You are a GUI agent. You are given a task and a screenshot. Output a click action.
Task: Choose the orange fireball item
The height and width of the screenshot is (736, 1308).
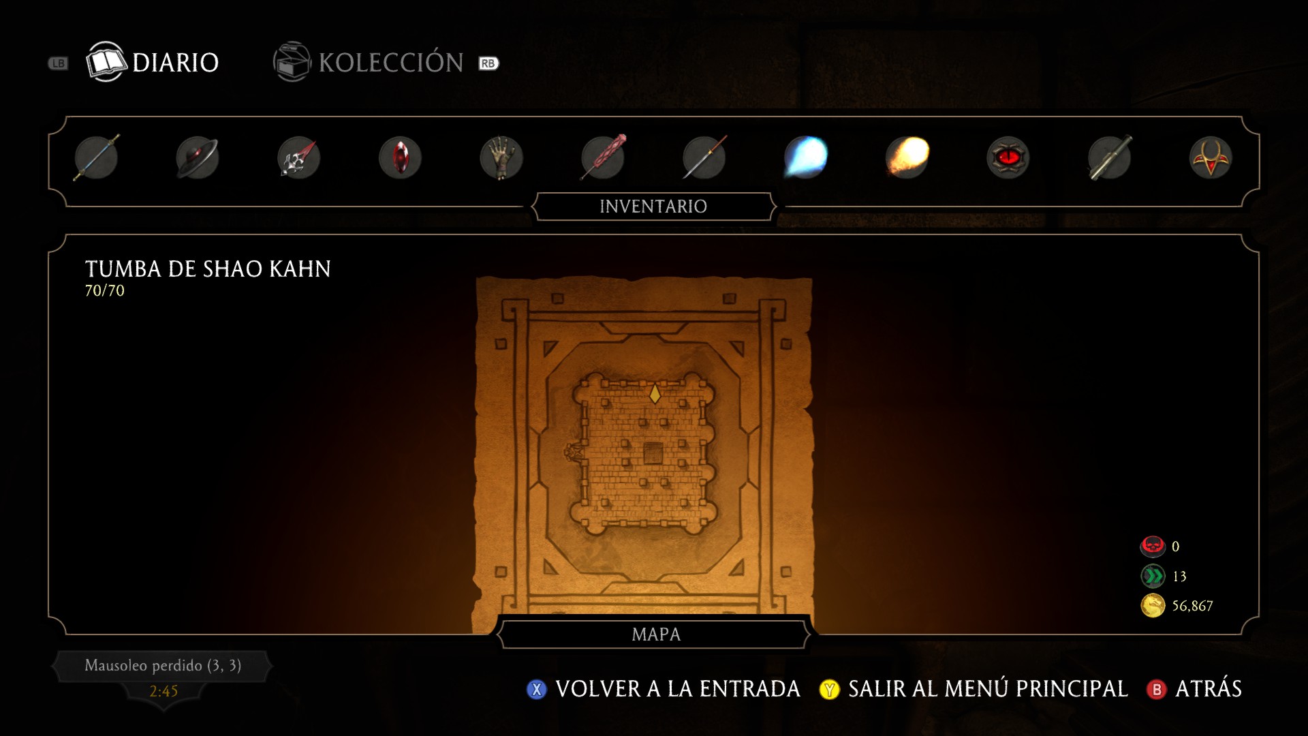[907, 157]
